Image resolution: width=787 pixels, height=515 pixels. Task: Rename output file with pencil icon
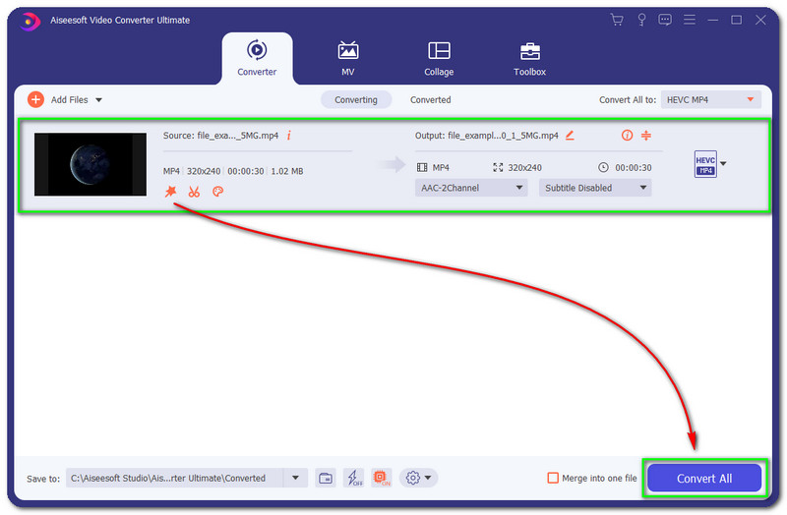(570, 136)
